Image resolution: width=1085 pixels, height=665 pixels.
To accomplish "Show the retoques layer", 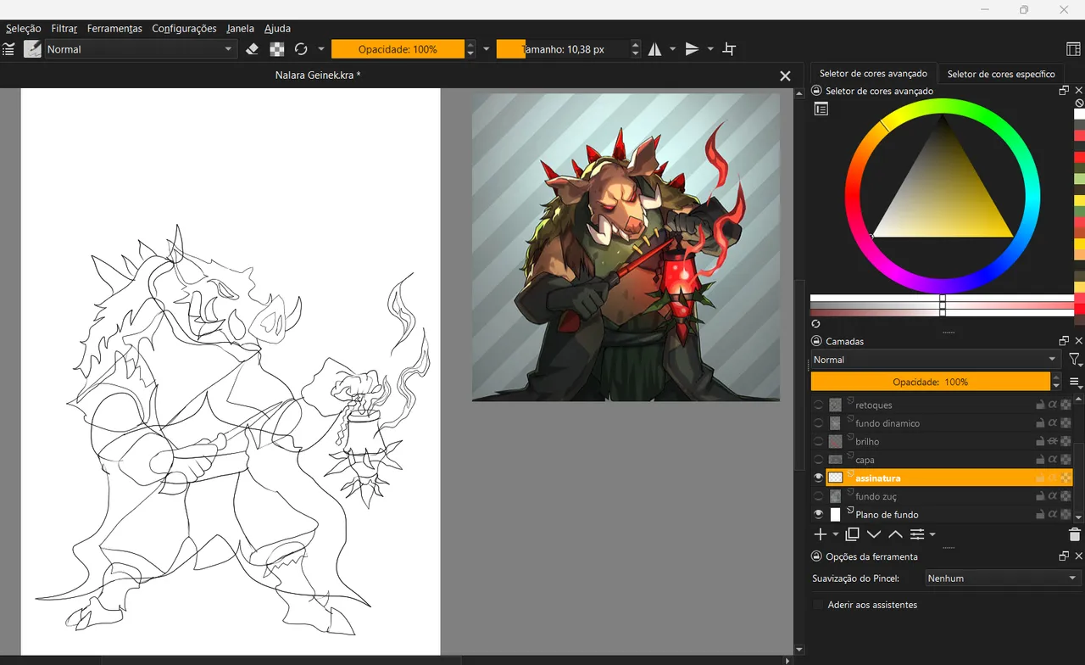I will pos(818,405).
